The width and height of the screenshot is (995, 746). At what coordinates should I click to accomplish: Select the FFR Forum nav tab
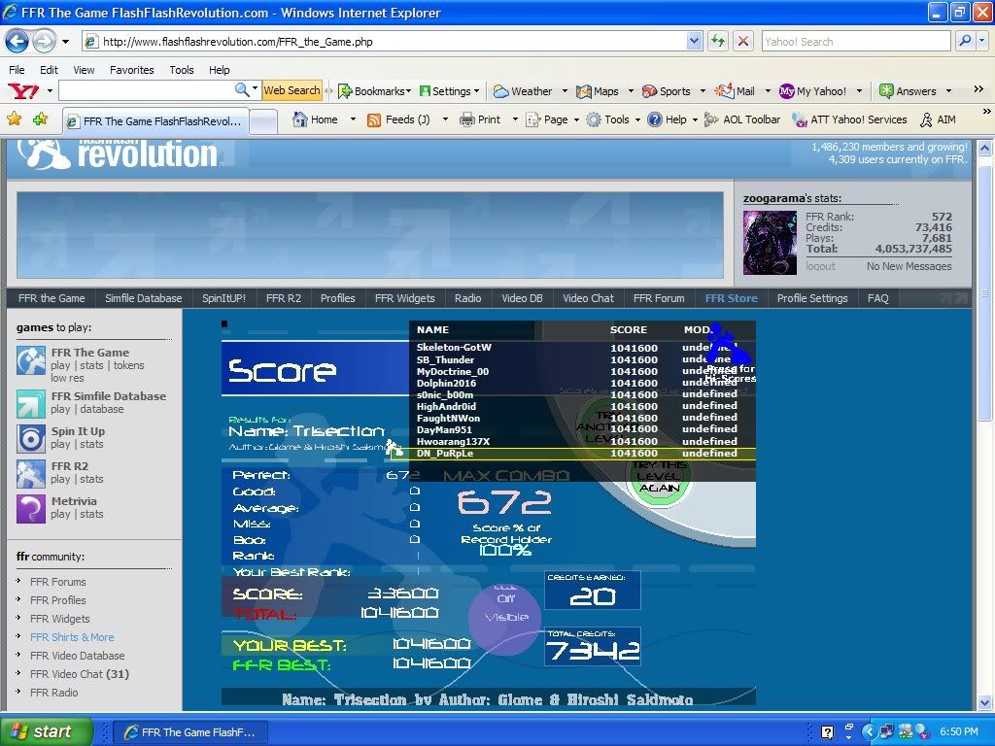[x=659, y=298]
